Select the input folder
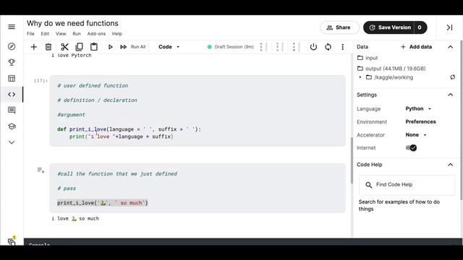Image resolution: width=463 pixels, height=260 pixels. pyautogui.click(x=368, y=58)
